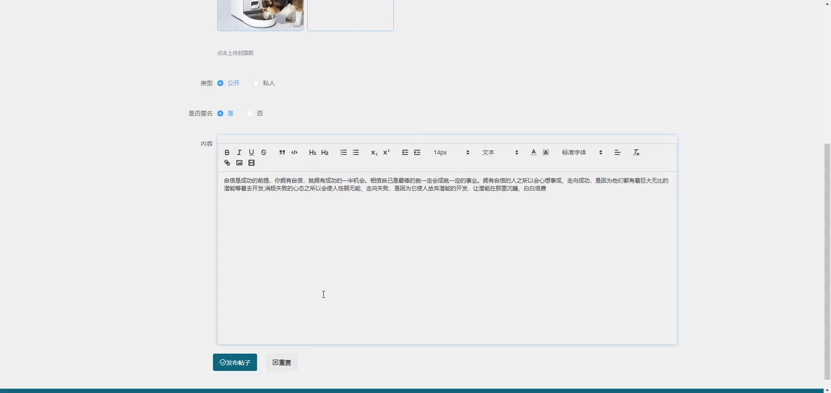
Task: Toggle subscript formatting
Action: pos(374,152)
